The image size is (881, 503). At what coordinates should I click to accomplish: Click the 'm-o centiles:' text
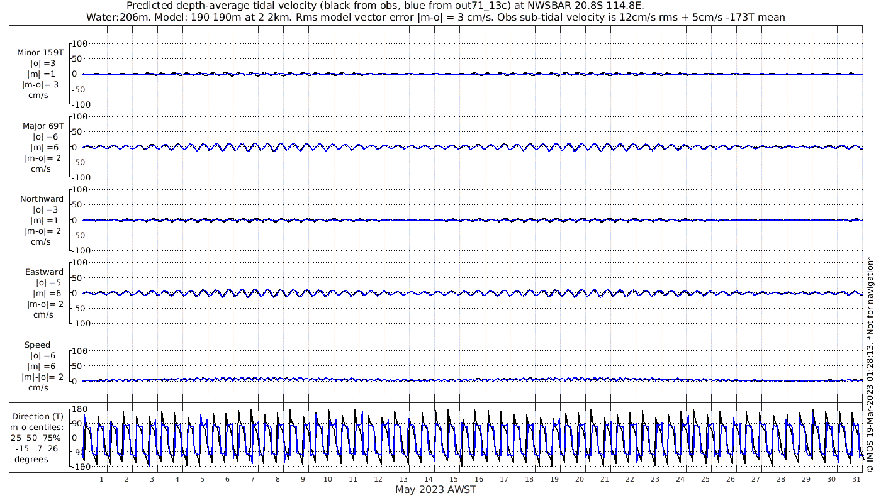tap(36, 428)
